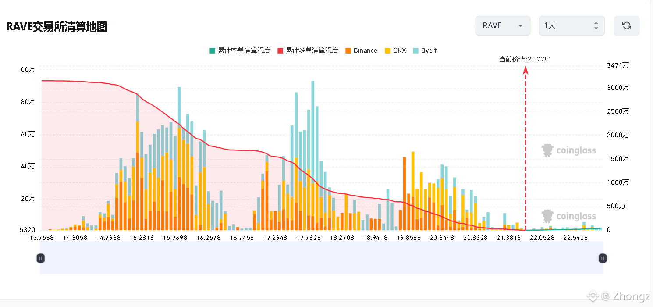Click the 当前价格:21.7781 label
The image size is (653, 307).
click(x=525, y=59)
